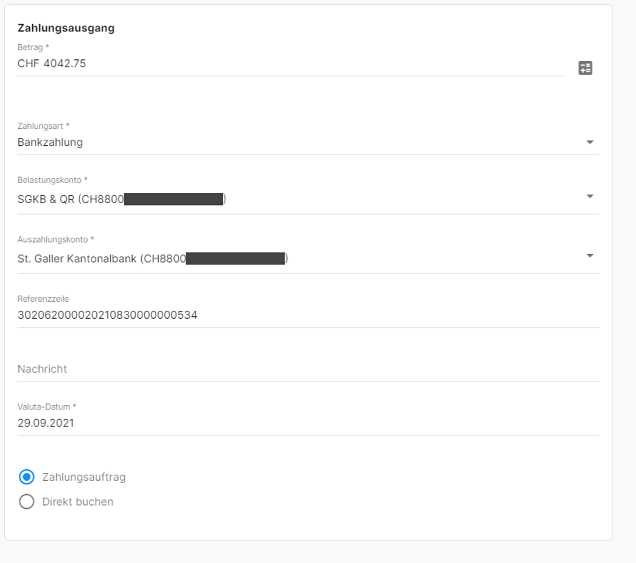
Task: Click the Direkt buchen option label text
Action: click(78, 502)
